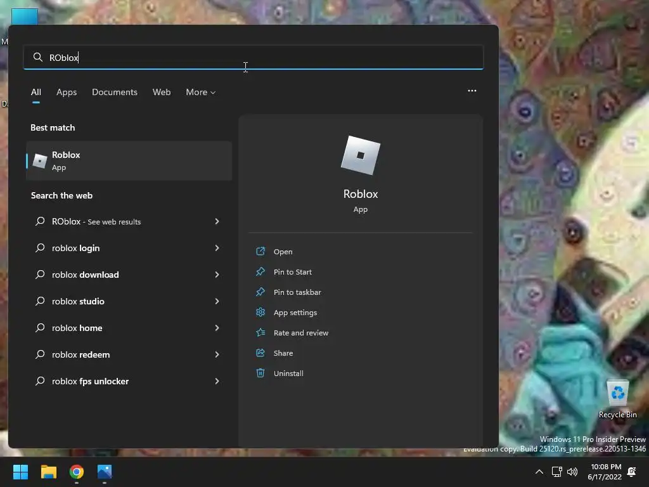This screenshot has width=649, height=487.
Task: Expand the More filter dropdown
Action: coord(201,93)
